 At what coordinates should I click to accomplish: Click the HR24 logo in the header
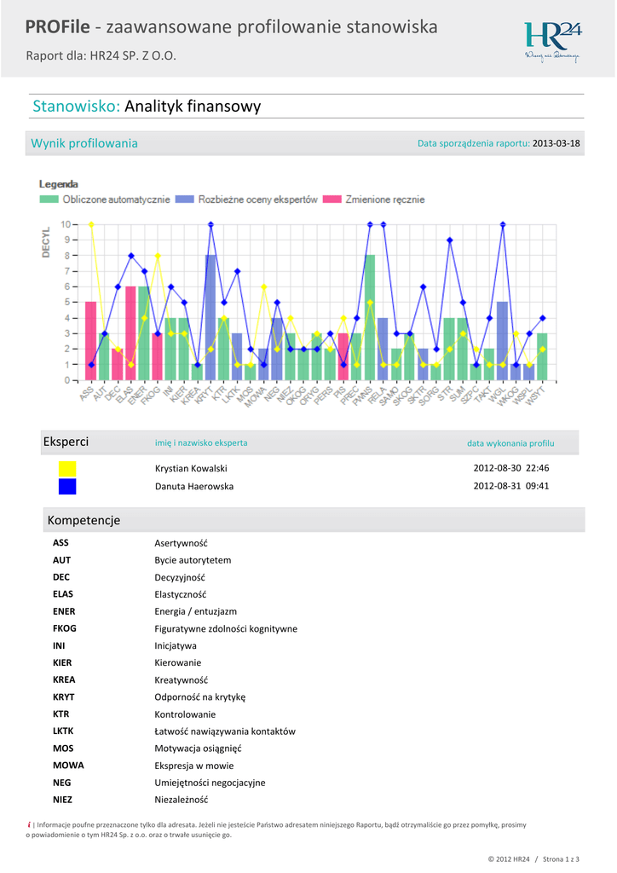(552, 42)
